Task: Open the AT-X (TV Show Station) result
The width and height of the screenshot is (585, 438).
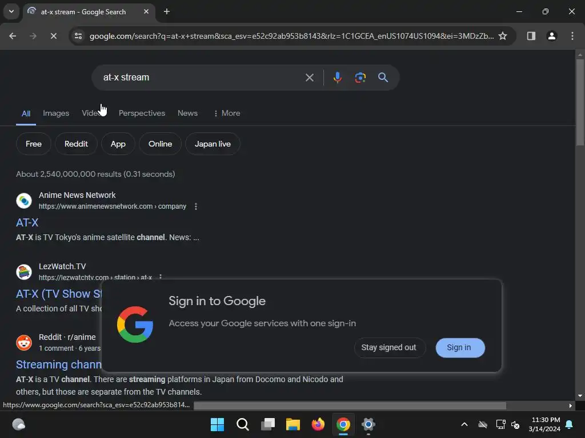Action: click(59, 294)
